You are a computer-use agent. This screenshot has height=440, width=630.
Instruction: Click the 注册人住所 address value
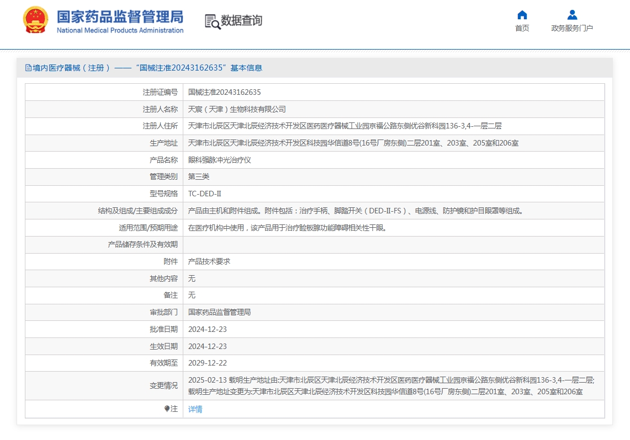tap(345, 126)
